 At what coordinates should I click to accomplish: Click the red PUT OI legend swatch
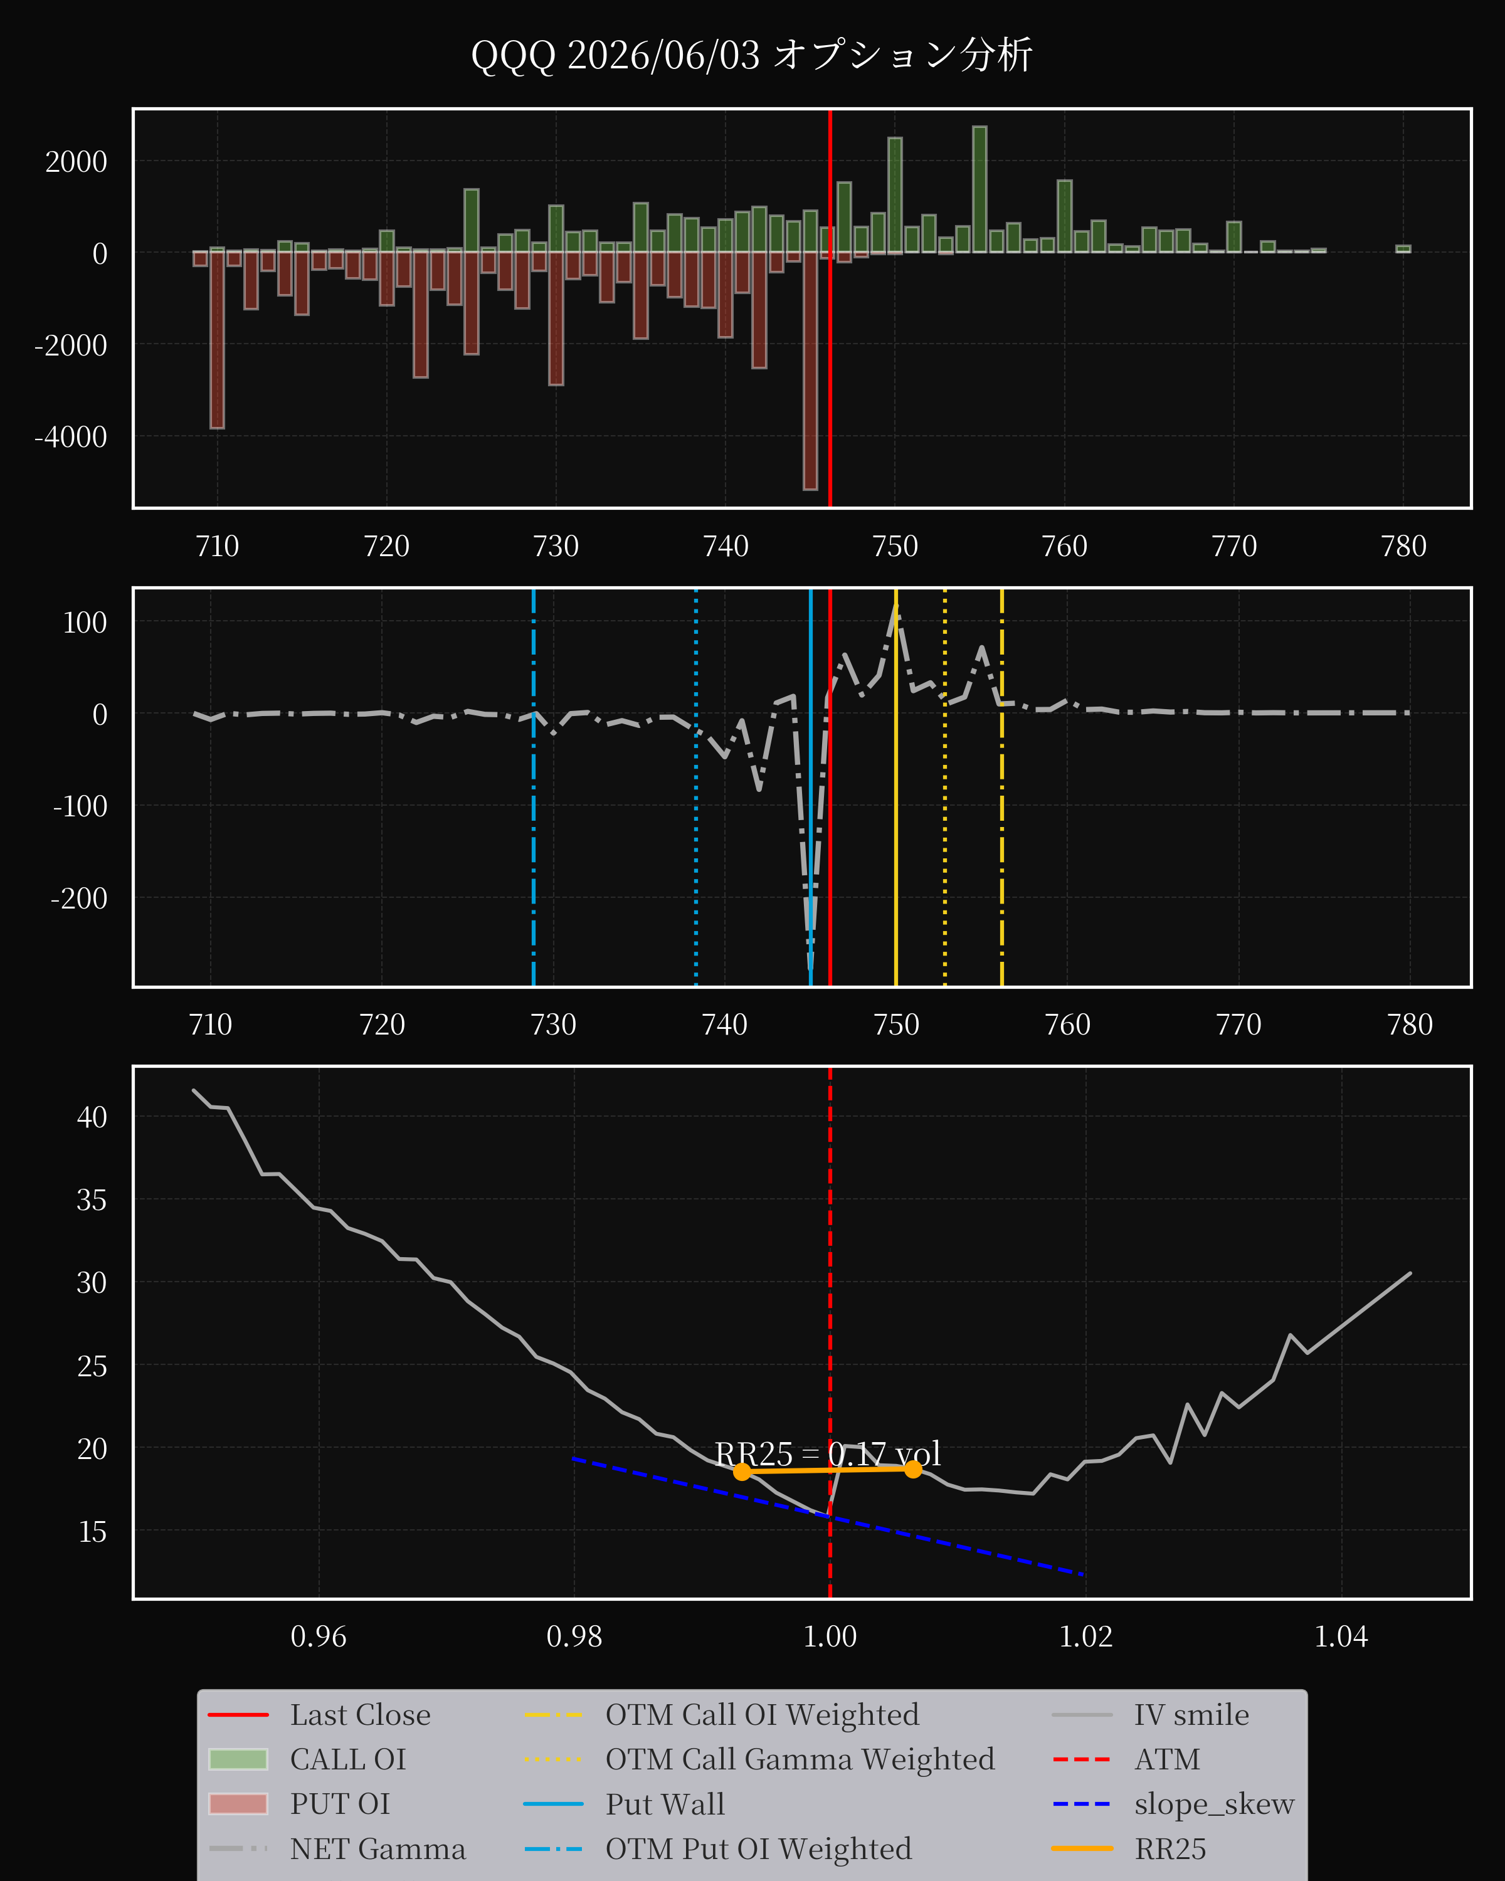(238, 1805)
